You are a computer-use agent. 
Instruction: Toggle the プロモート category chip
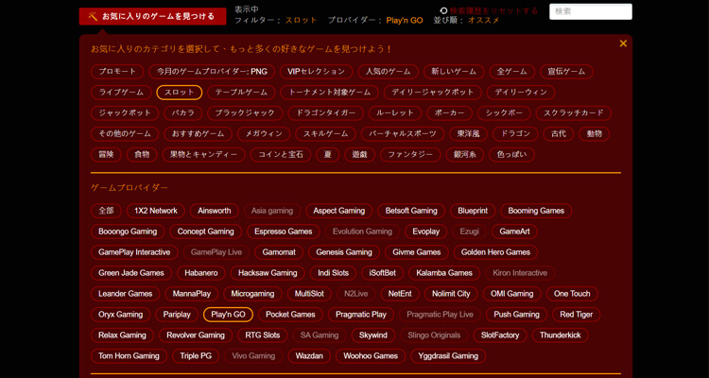point(117,72)
